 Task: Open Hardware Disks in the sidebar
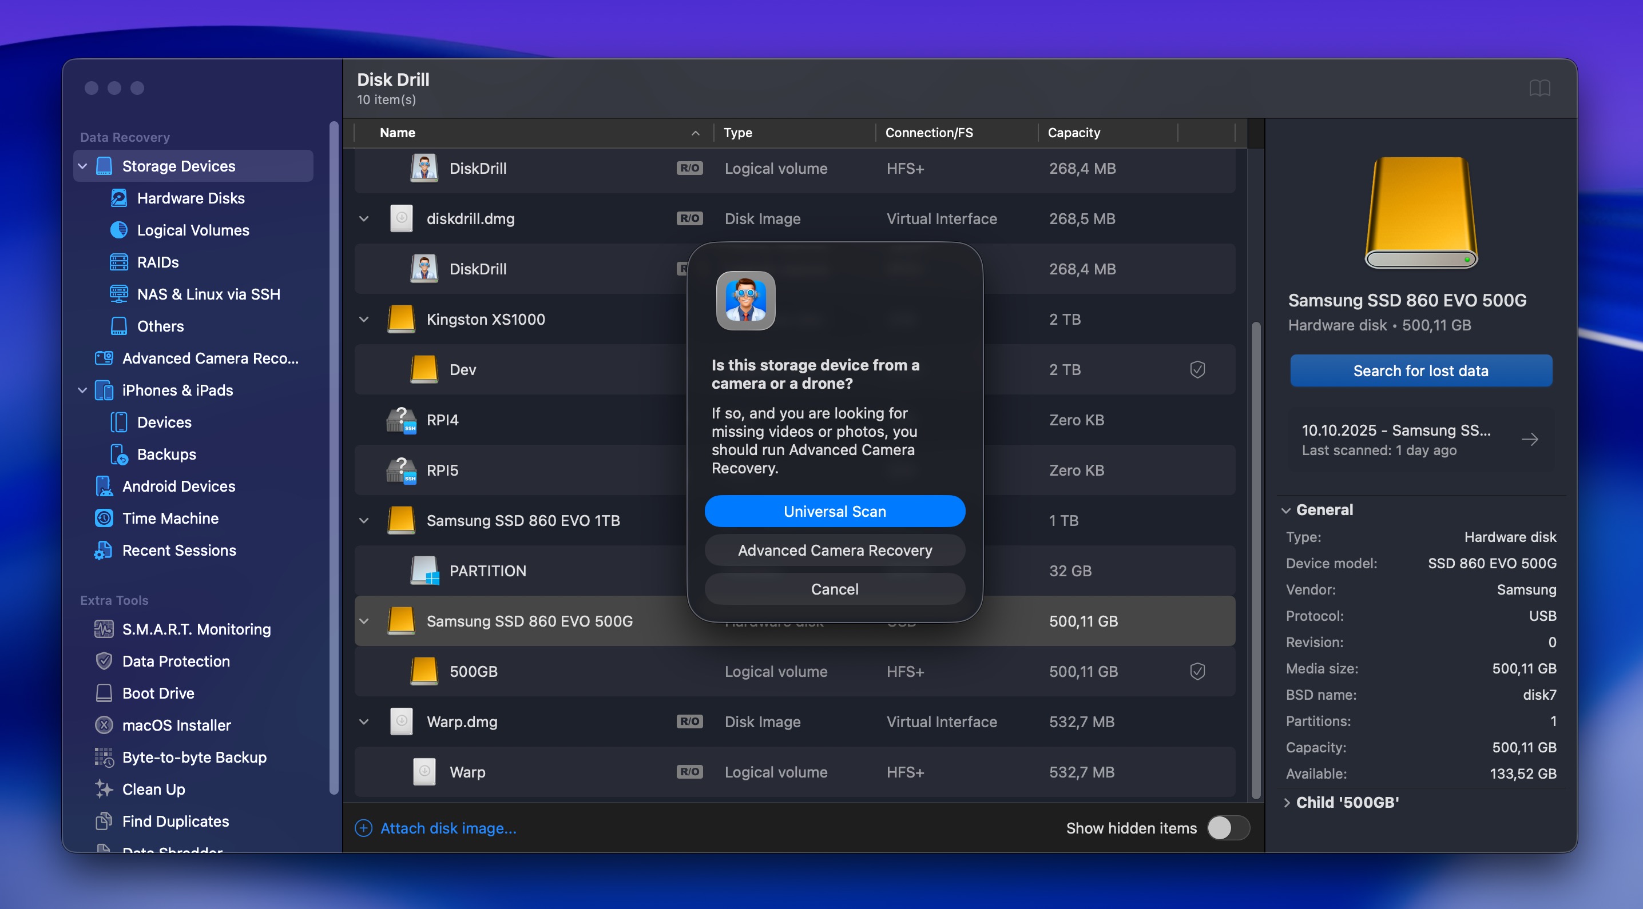(190, 198)
